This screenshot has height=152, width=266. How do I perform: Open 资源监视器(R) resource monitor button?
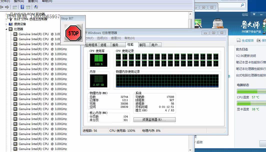coord(154,120)
